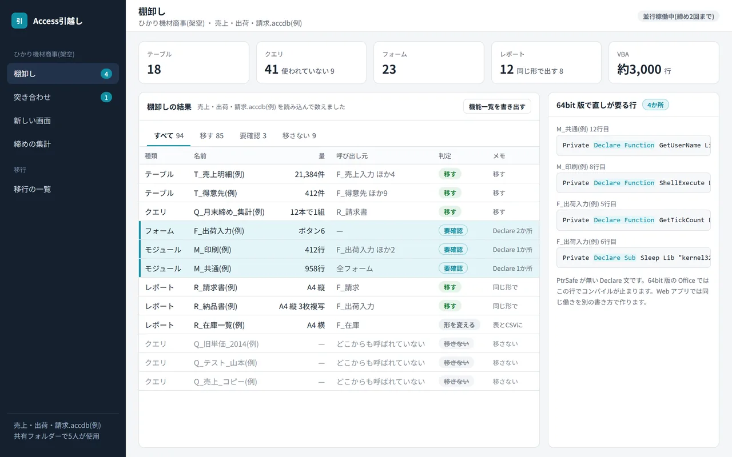Open the テーブル 18 summary card
Viewport: 732px width, 457px height.
194,63
